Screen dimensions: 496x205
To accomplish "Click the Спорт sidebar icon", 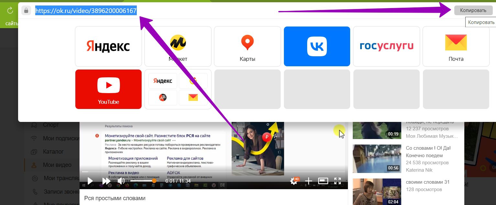I will [34, 125].
